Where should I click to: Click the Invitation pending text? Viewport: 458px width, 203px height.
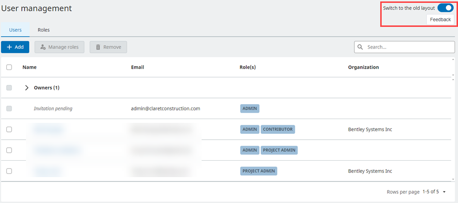[x=53, y=108]
